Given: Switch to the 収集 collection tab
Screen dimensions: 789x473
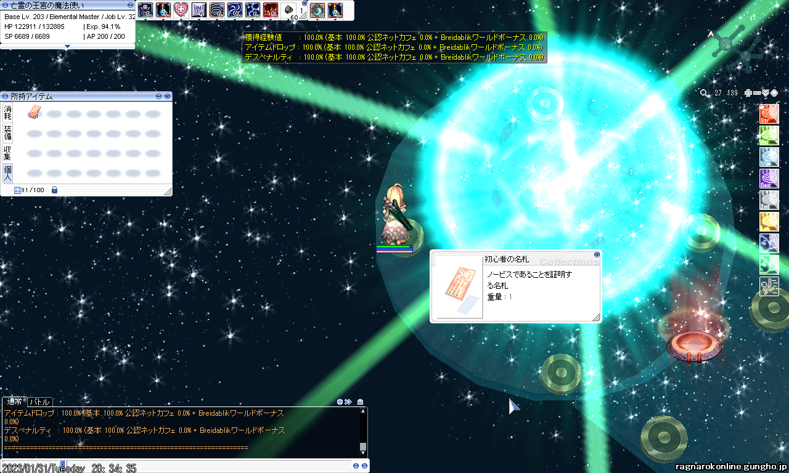Looking at the screenshot, I should pos(7,153).
